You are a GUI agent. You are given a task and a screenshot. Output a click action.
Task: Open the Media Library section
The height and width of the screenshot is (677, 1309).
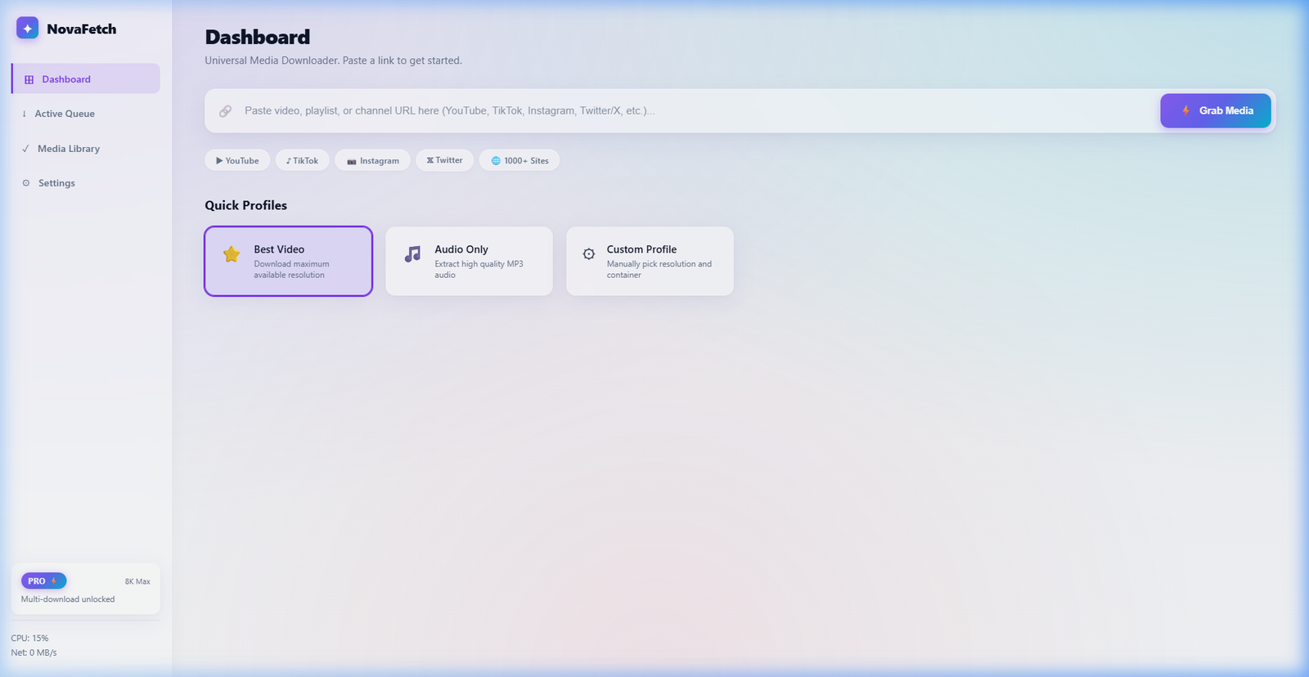(x=86, y=149)
